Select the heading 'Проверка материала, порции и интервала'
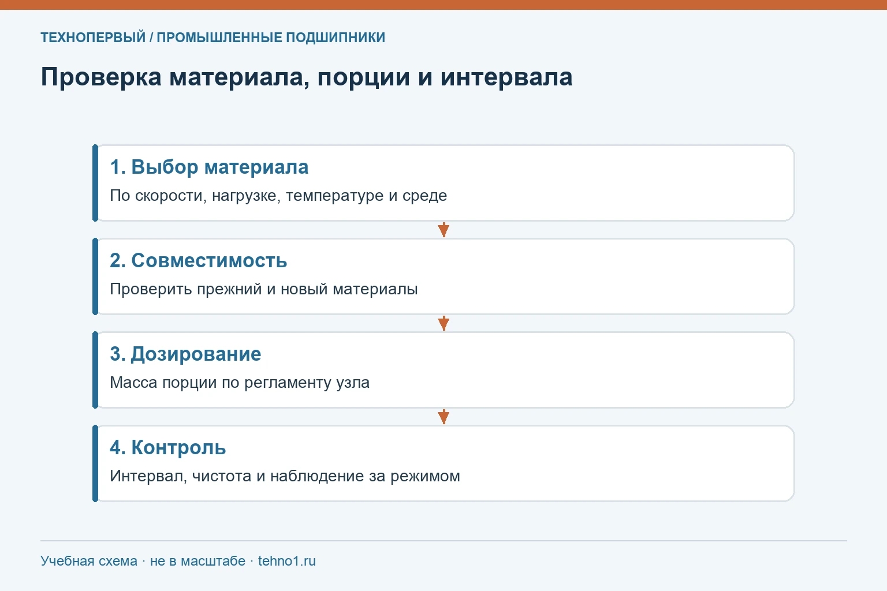The height and width of the screenshot is (591, 887). click(x=307, y=77)
